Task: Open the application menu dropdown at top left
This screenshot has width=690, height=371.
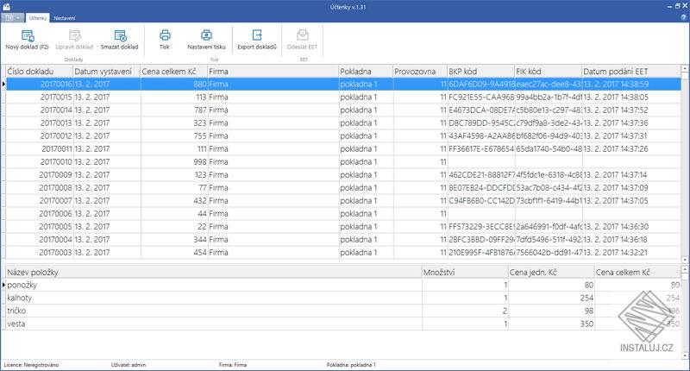Action: 13,17
